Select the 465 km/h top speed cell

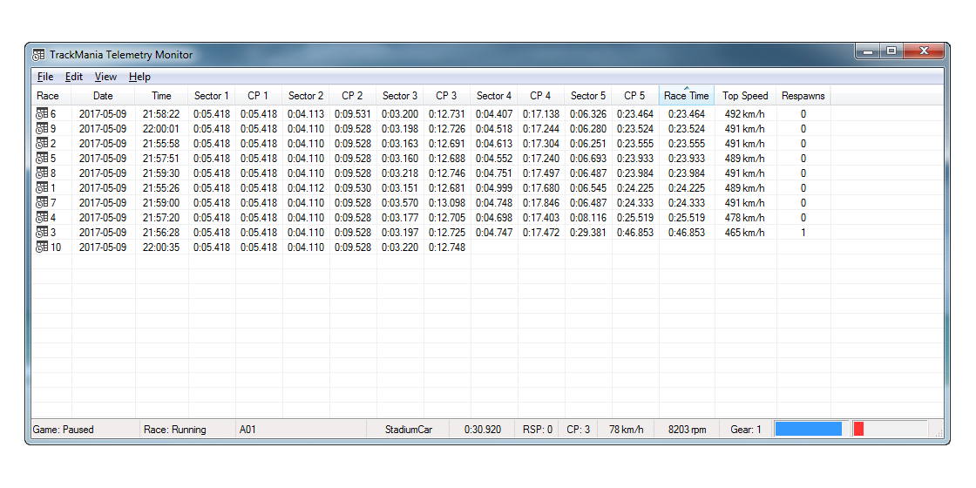pyautogui.click(x=745, y=232)
